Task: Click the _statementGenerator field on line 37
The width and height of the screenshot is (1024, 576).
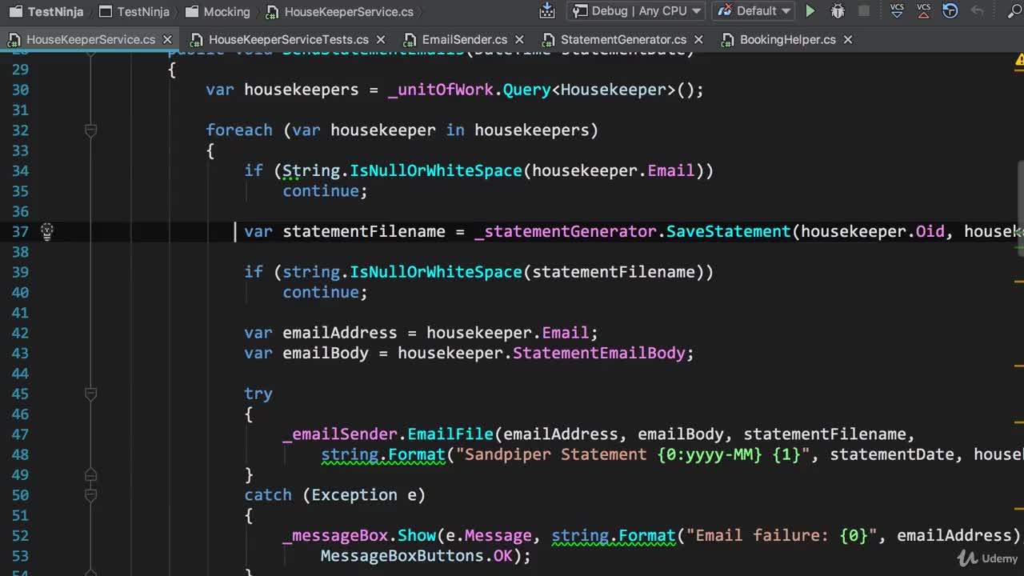Action: point(566,231)
